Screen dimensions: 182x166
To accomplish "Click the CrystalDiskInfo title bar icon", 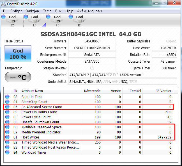I will coord(3,4).
